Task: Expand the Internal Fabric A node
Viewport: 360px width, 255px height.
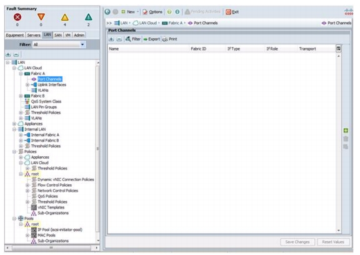Action: tap(21, 135)
